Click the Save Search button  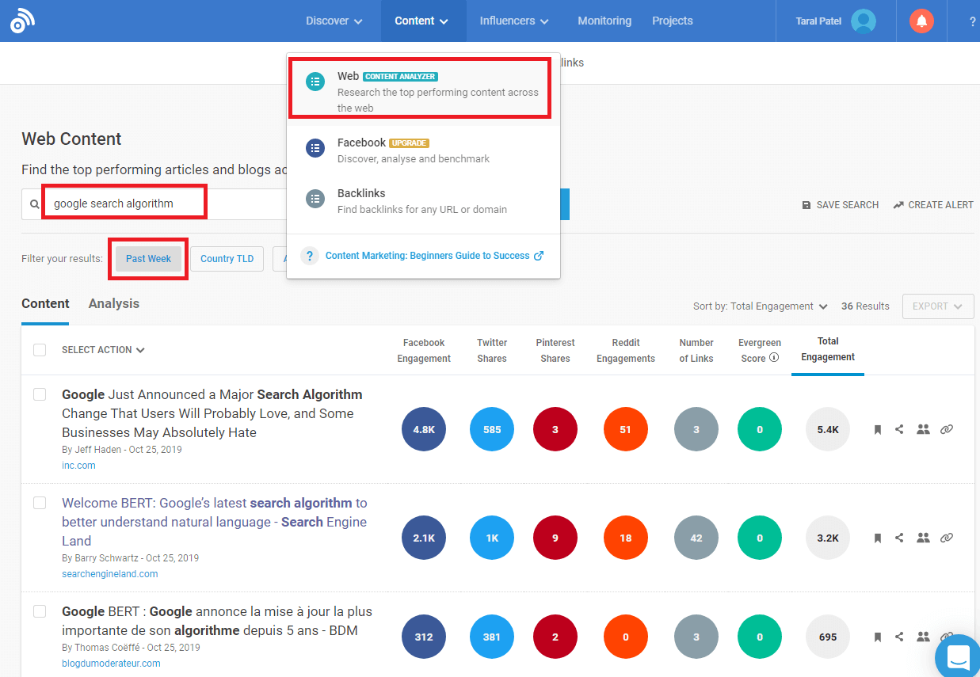click(840, 204)
